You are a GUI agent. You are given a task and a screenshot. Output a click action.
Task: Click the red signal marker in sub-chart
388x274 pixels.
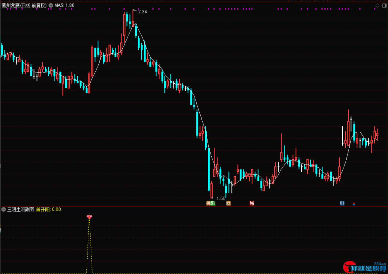click(89, 217)
